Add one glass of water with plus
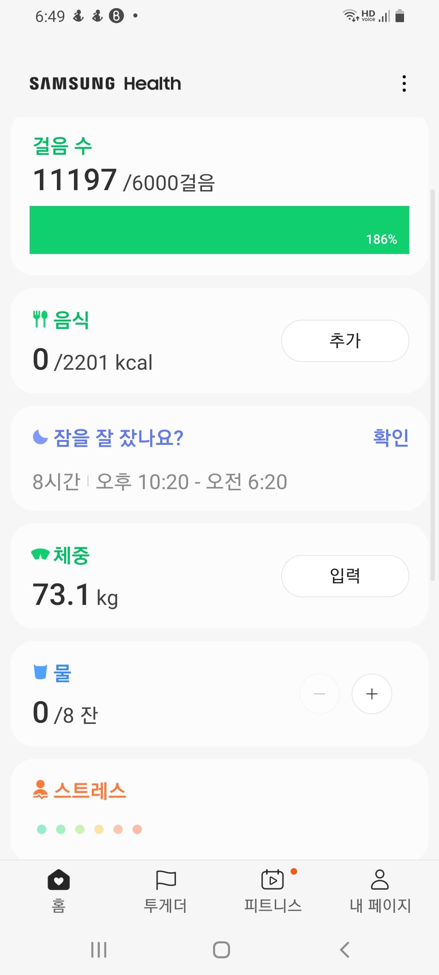This screenshot has width=439, height=975. [x=372, y=694]
